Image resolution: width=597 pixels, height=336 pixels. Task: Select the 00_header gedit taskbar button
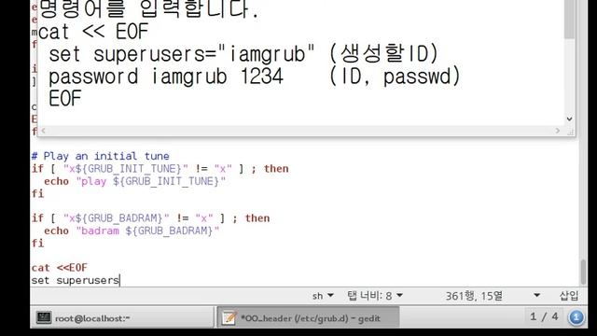coord(308,317)
